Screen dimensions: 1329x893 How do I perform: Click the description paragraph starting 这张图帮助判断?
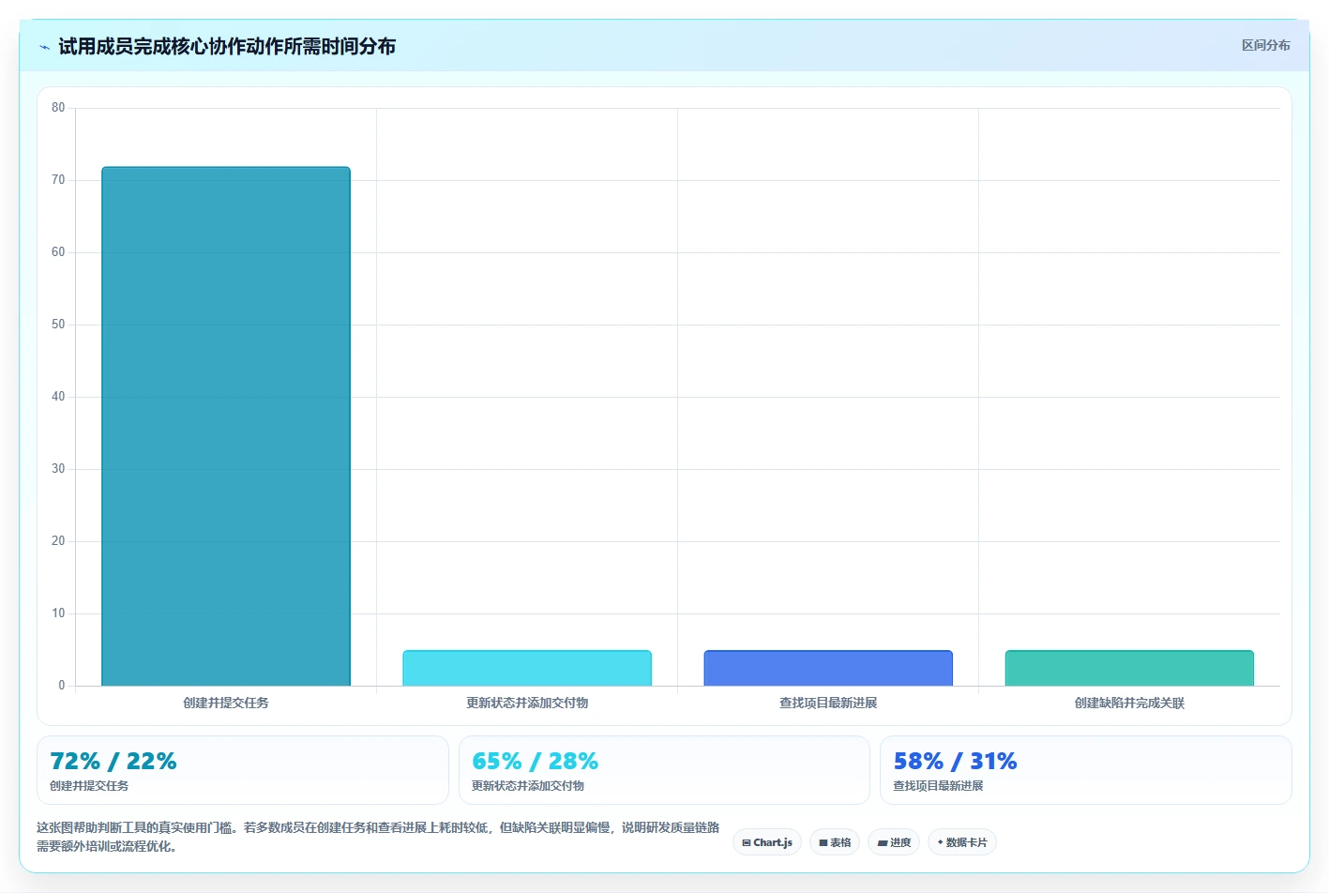pos(378,837)
